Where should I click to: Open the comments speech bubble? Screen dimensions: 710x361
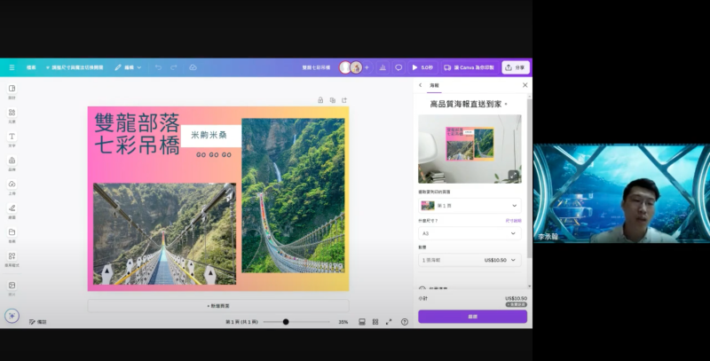(x=398, y=67)
